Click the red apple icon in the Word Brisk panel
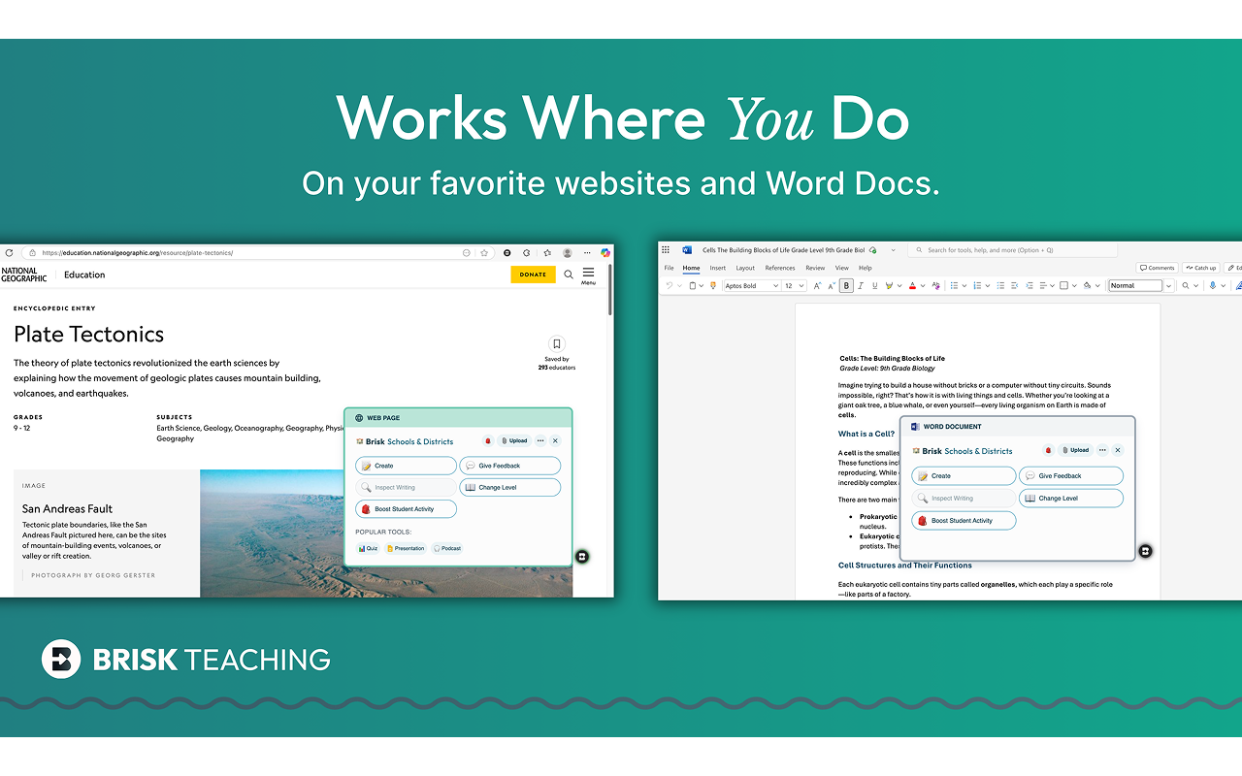The image size is (1242, 776). click(x=1049, y=450)
